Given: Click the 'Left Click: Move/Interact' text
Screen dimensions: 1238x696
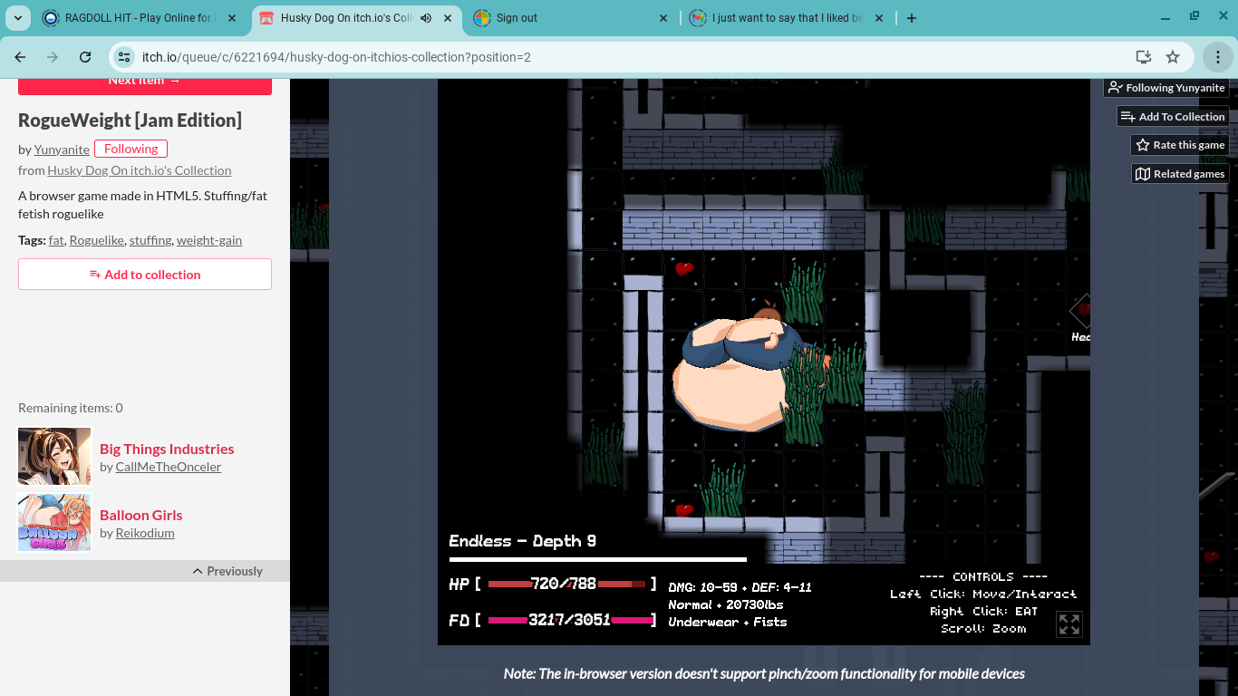Looking at the screenshot, I should tap(983, 594).
